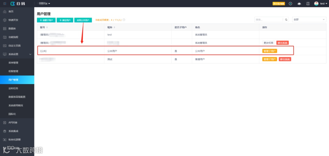Click the 角色 column header

pos(197,27)
